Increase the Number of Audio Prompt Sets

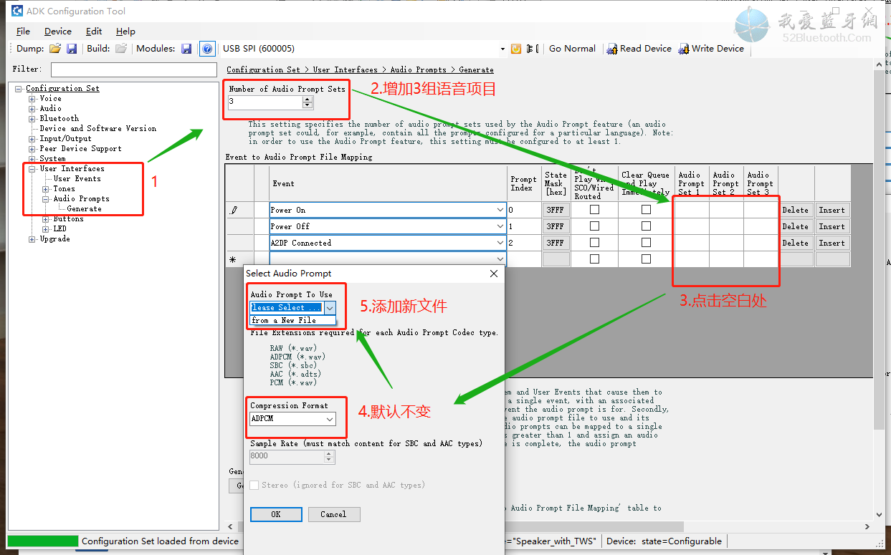point(308,99)
